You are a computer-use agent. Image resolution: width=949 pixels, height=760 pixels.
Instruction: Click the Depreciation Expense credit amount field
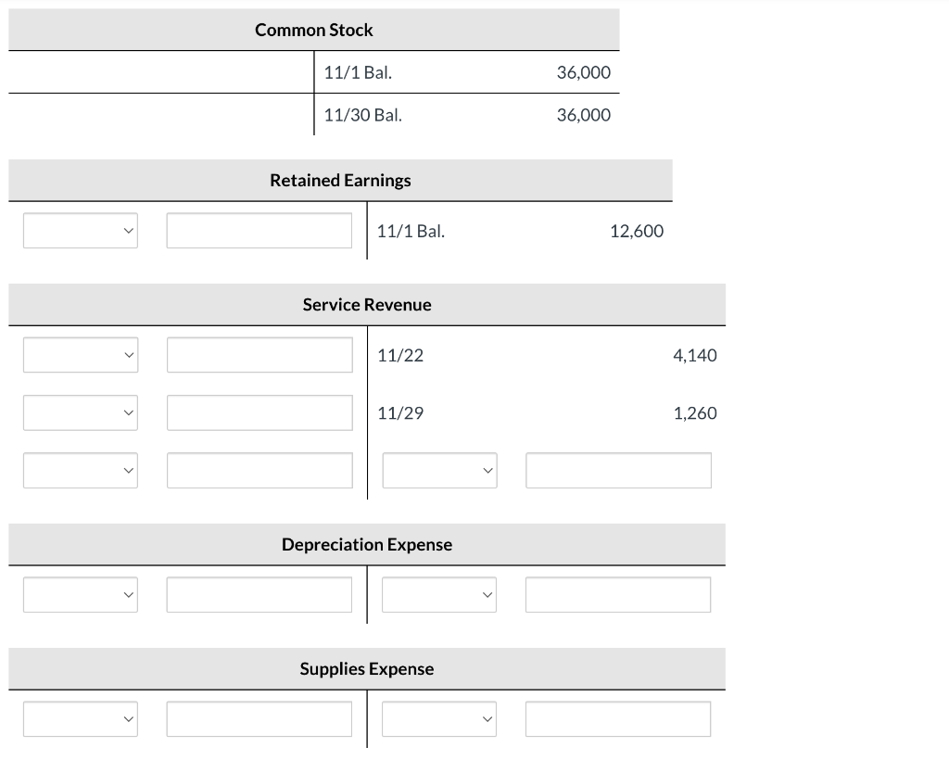(x=617, y=594)
